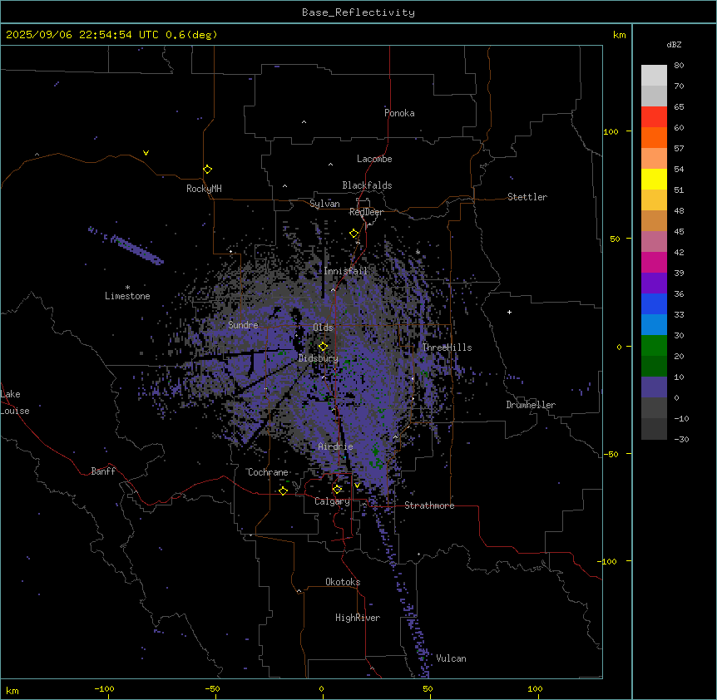The image size is (717, 700).
Task: Click the HighRiver label
Action: [358, 618]
